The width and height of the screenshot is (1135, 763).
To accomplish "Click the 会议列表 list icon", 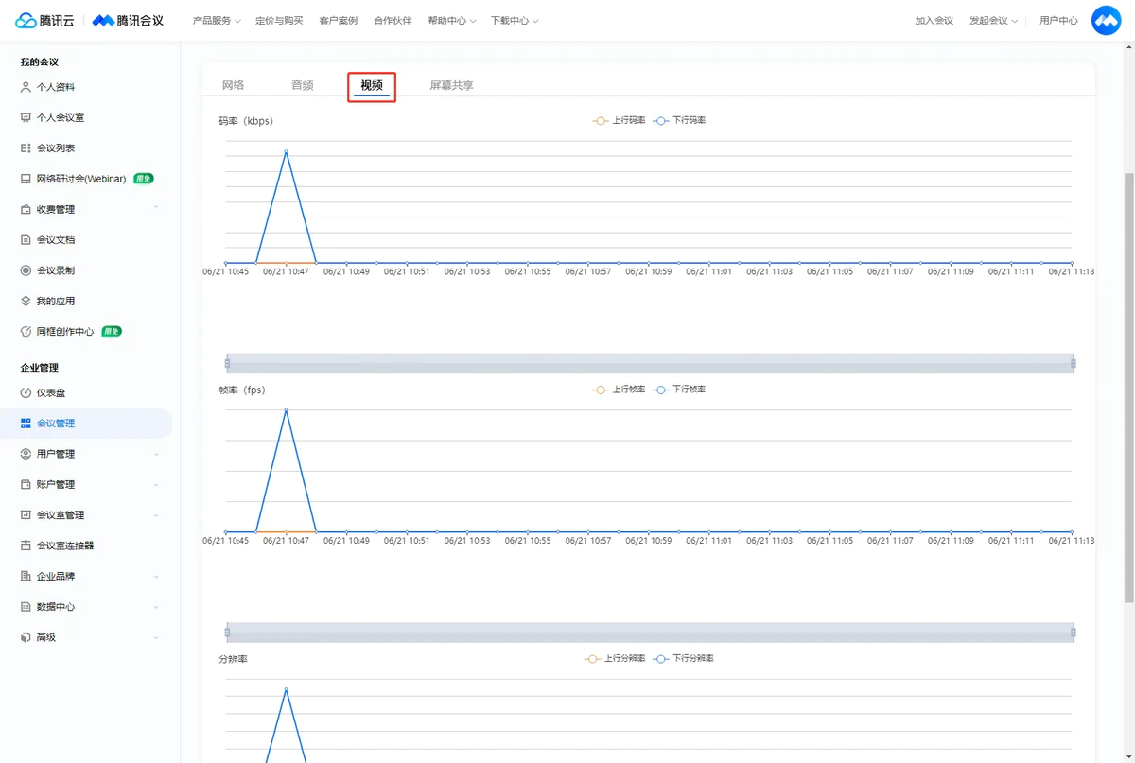I will pos(26,148).
